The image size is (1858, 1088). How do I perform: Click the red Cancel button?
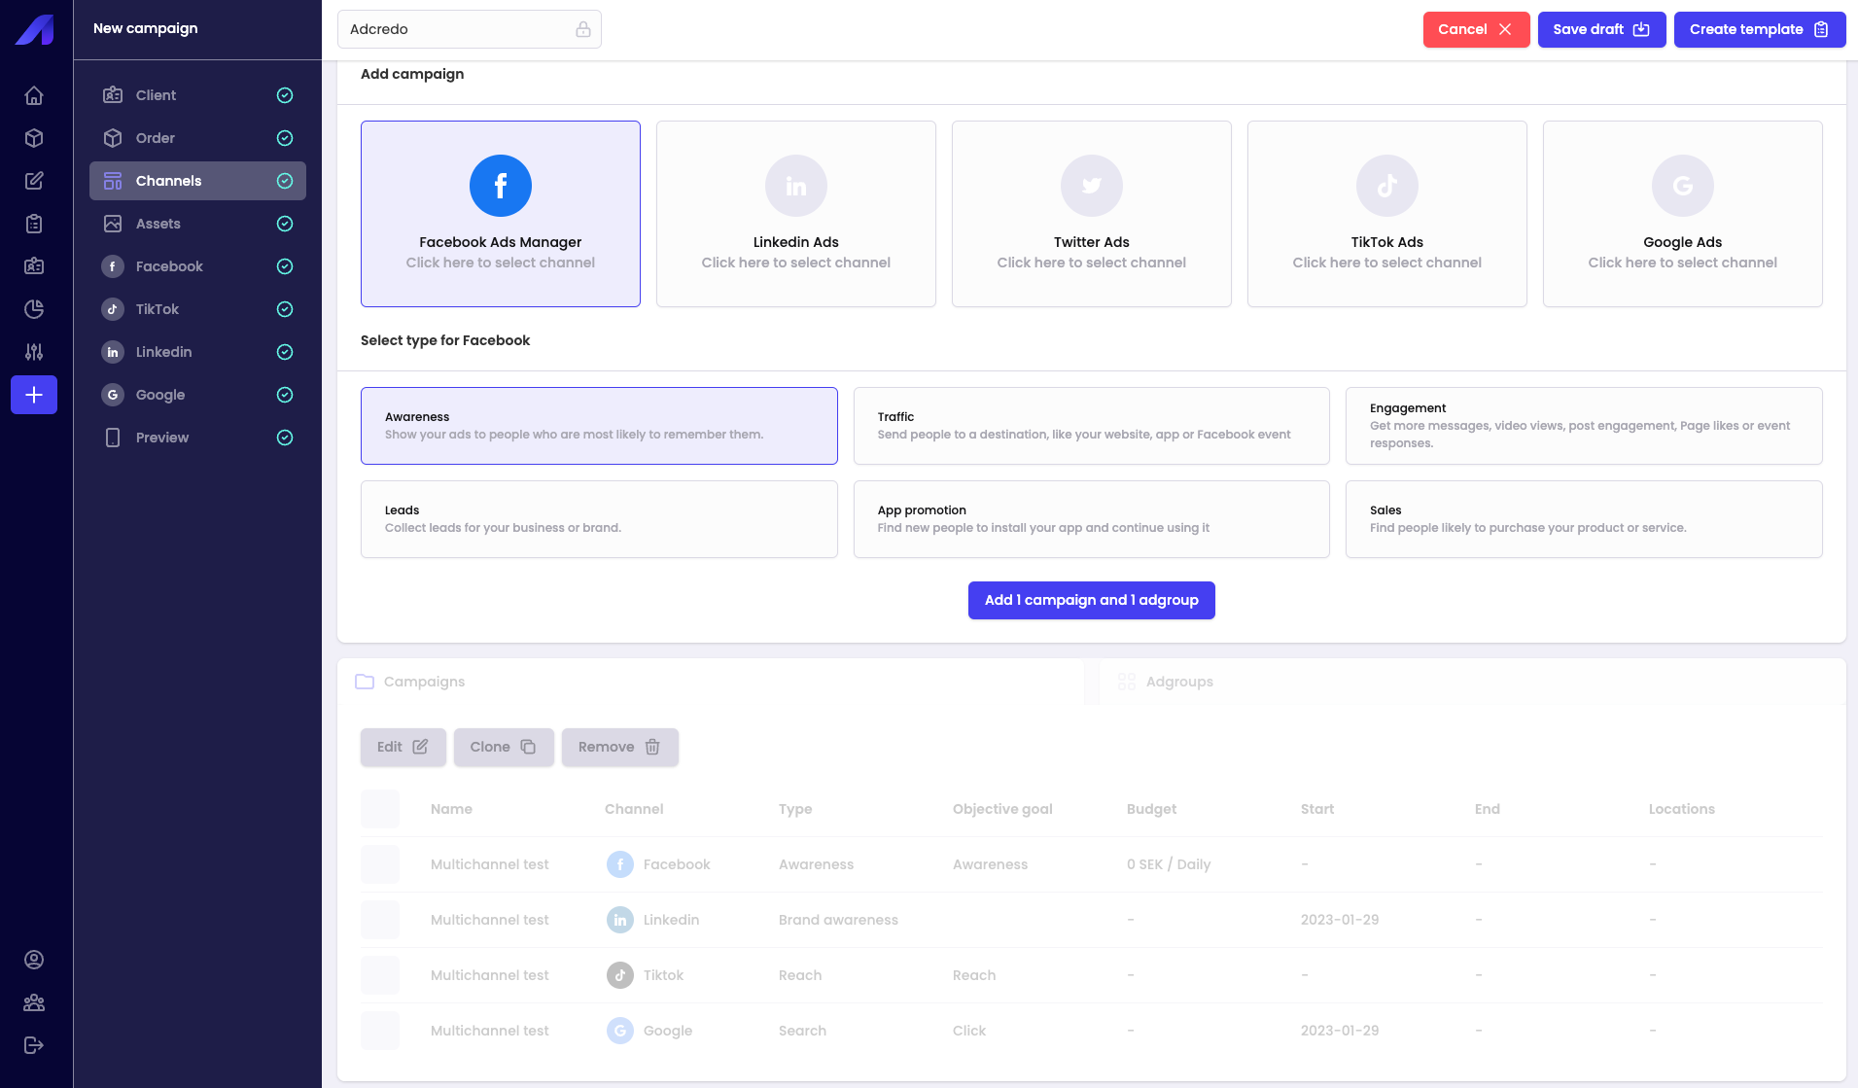(1476, 29)
